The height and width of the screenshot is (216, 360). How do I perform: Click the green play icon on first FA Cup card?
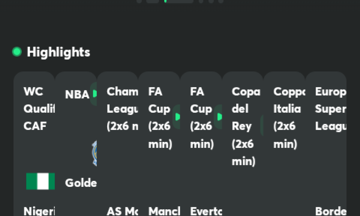176,117
